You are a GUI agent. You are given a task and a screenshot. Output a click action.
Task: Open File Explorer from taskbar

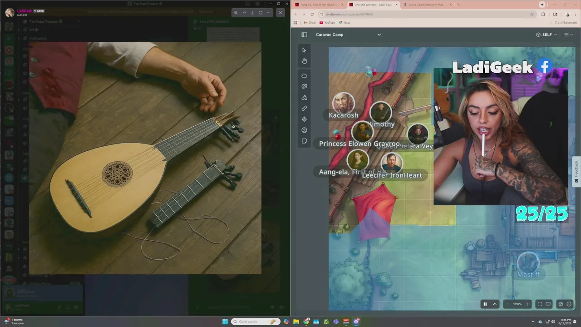(296, 322)
